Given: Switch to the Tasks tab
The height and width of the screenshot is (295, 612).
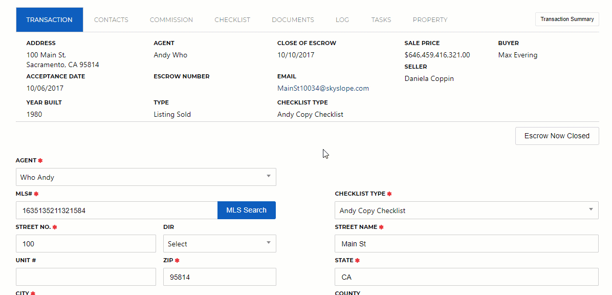Looking at the screenshot, I should point(381,19).
